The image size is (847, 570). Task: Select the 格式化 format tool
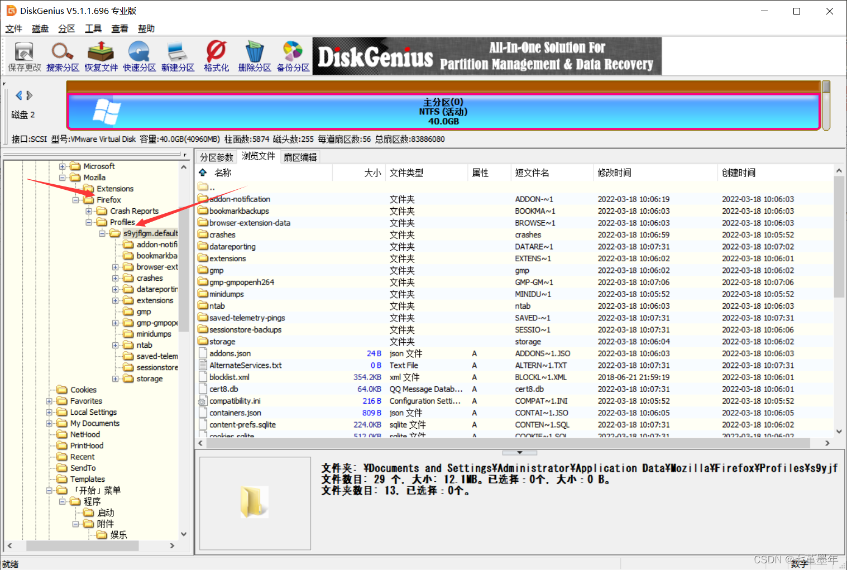216,56
